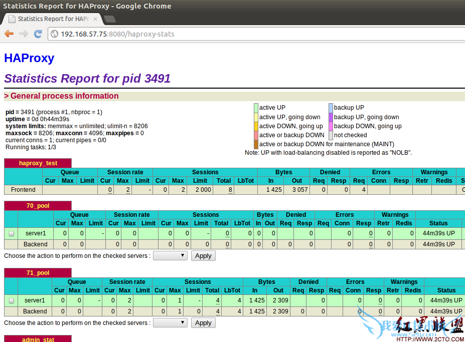The height and width of the screenshot is (342, 465).
Task: Click the globe site info icon
Action: [x=54, y=34]
